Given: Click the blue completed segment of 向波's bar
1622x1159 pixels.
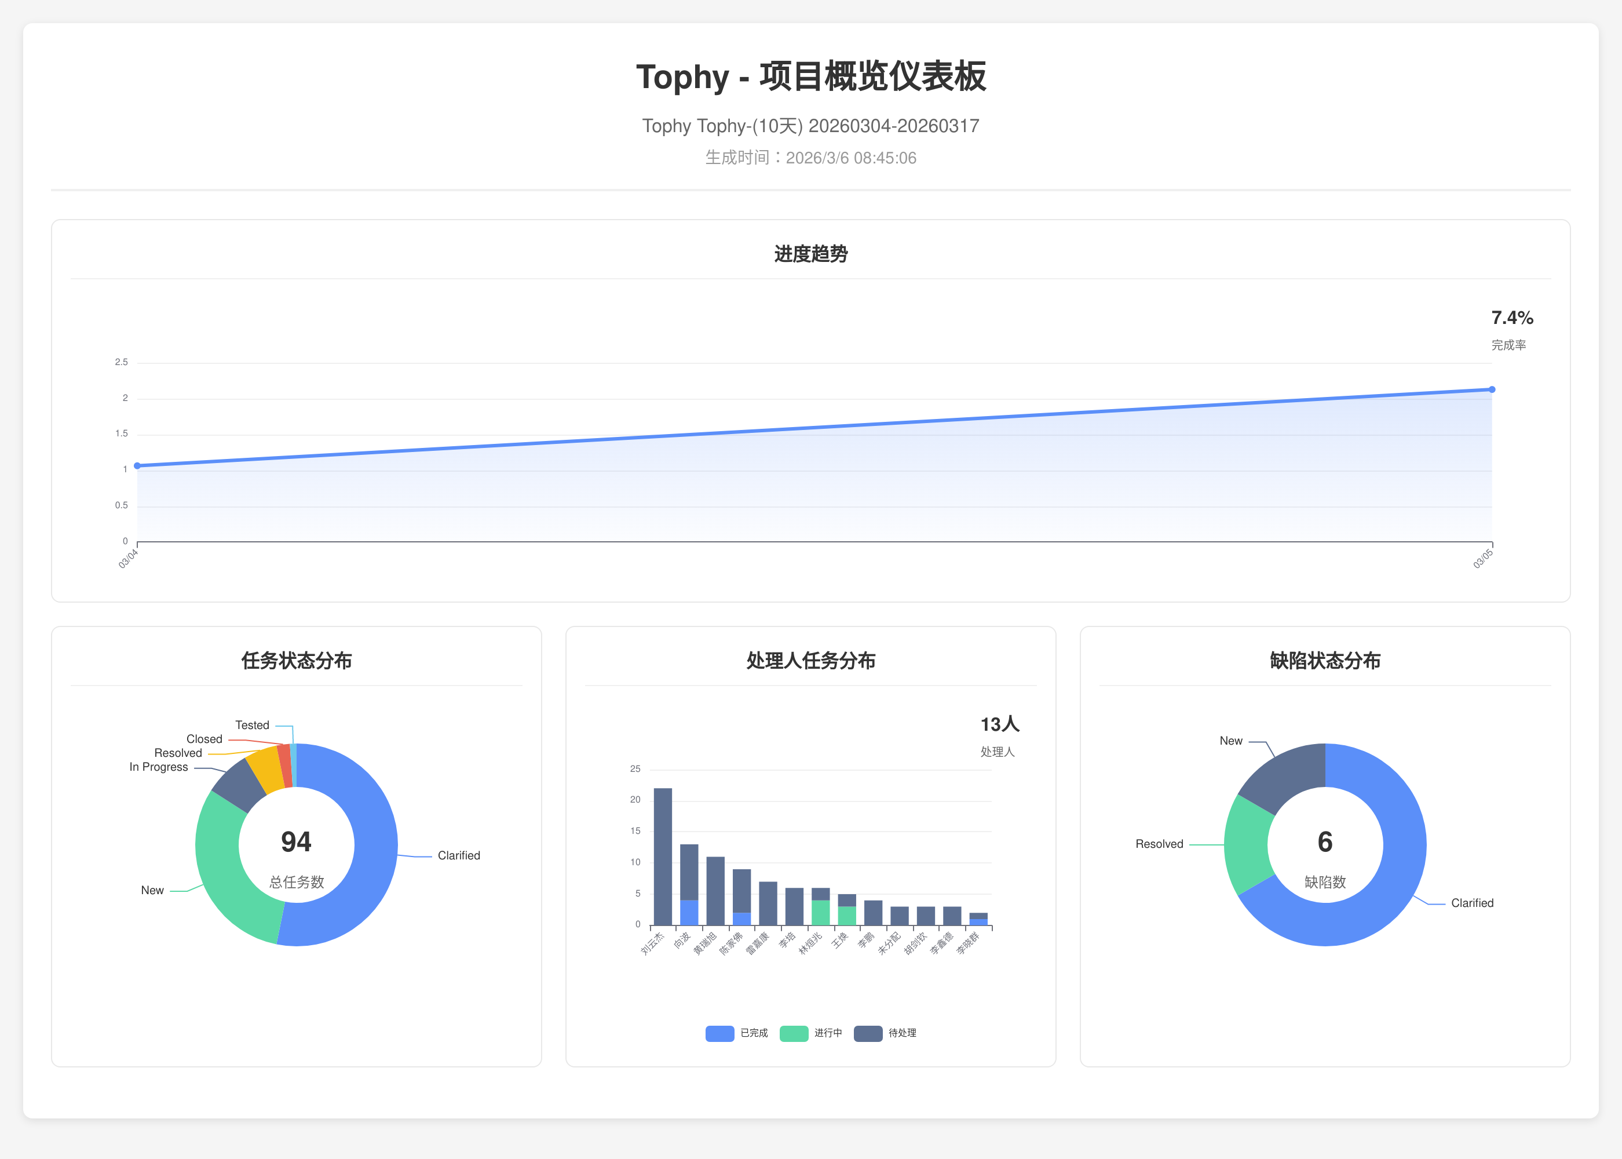Looking at the screenshot, I should point(689,913).
